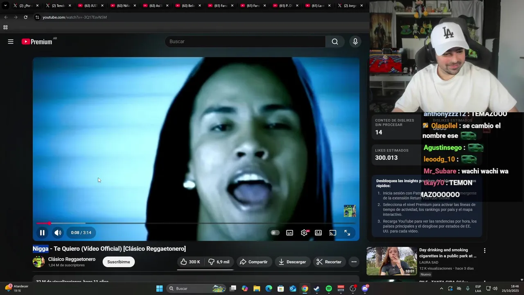Click the Compartir button
Screen dimensions: 524x295
254,262
